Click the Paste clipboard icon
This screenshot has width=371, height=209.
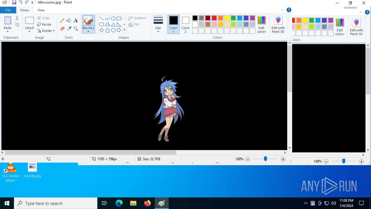(8, 21)
